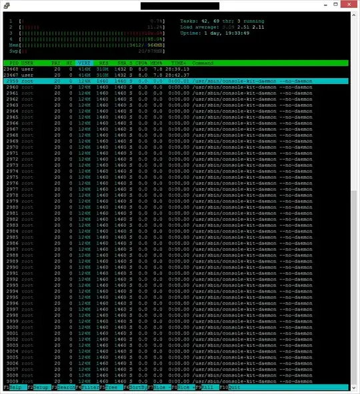Viewport: 360px width, 394px height.
Task: Sort by highlighted VIRT column header
Action: tap(84, 63)
